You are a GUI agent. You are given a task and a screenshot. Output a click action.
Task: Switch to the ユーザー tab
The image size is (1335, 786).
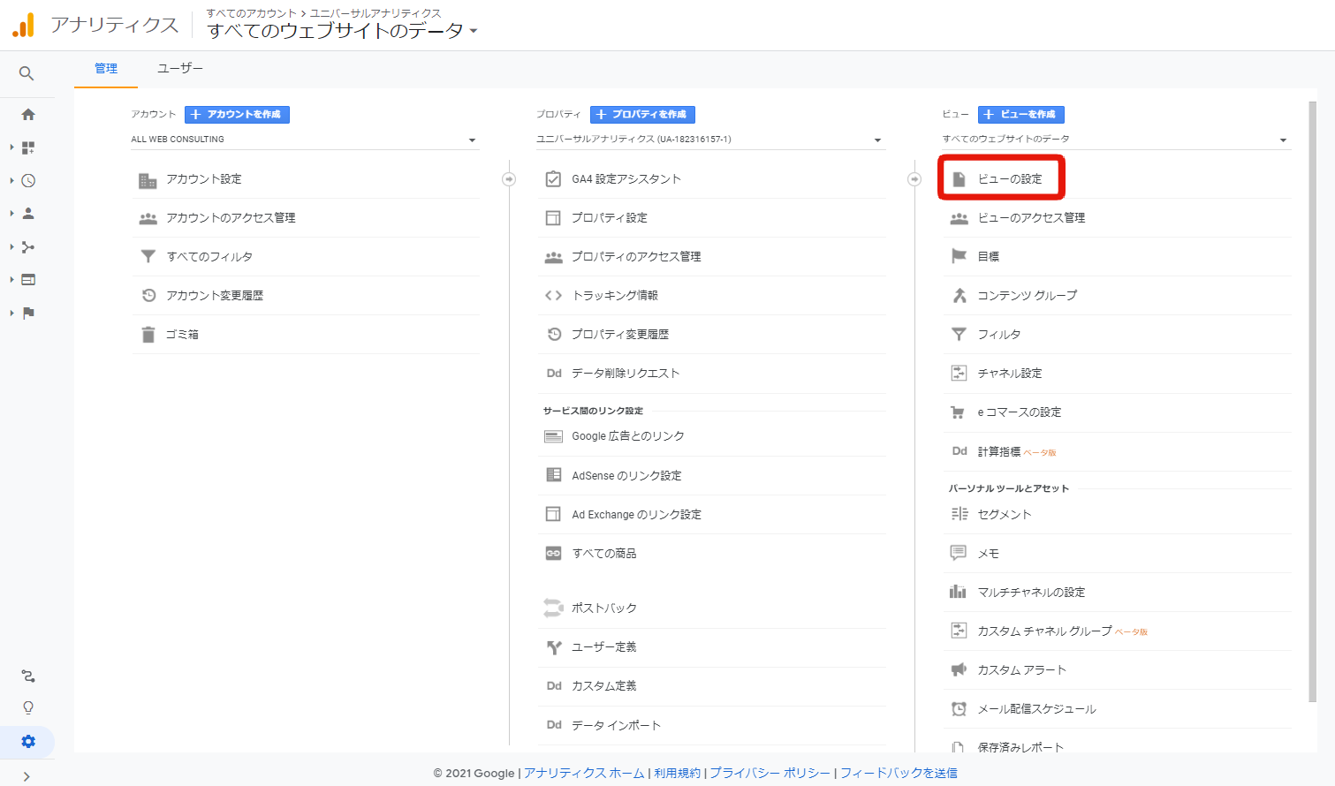[180, 69]
